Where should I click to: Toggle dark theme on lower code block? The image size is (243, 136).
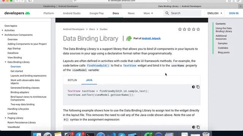coord(193,127)
